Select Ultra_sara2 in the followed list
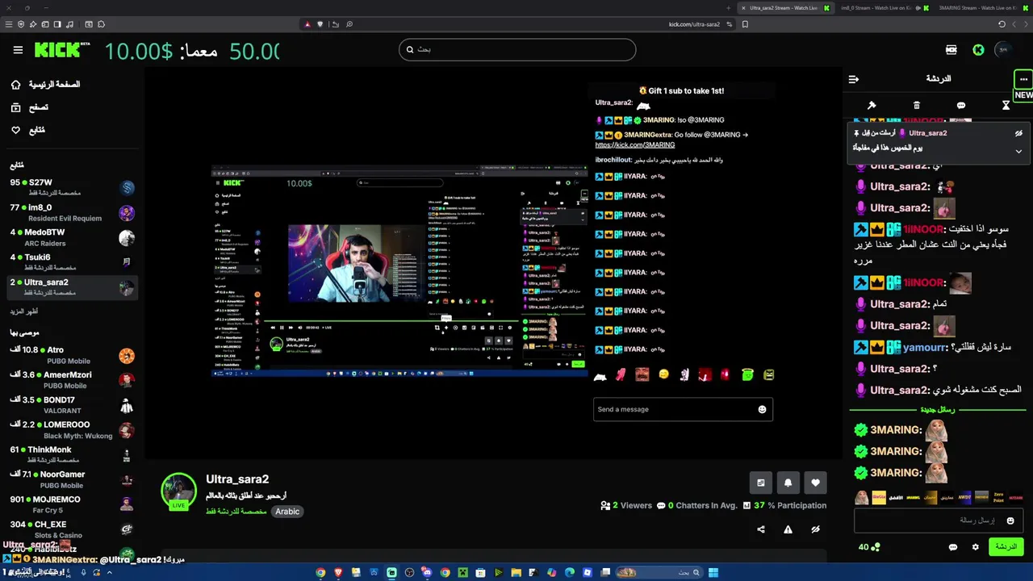This screenshot has height=581, width=1033. [72, 287]
